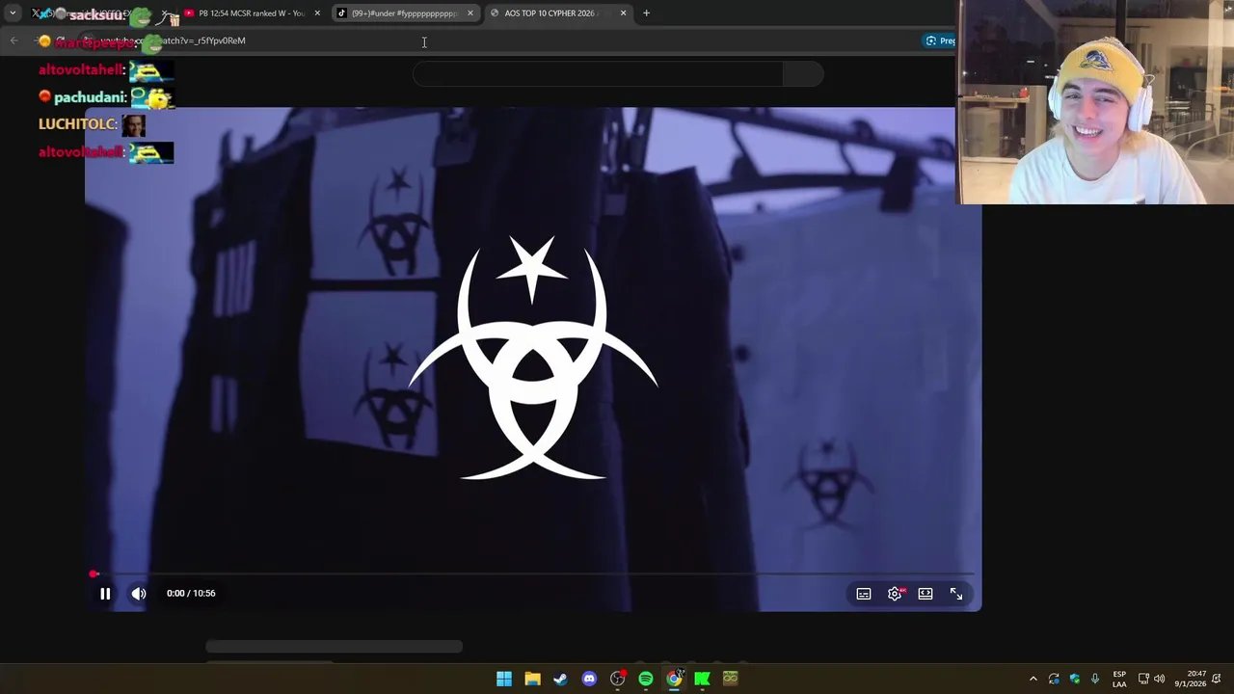The height and width of the screenshot is (694, 1234).
Task: Open a new browser tab
Action: [x=646, y=13]
